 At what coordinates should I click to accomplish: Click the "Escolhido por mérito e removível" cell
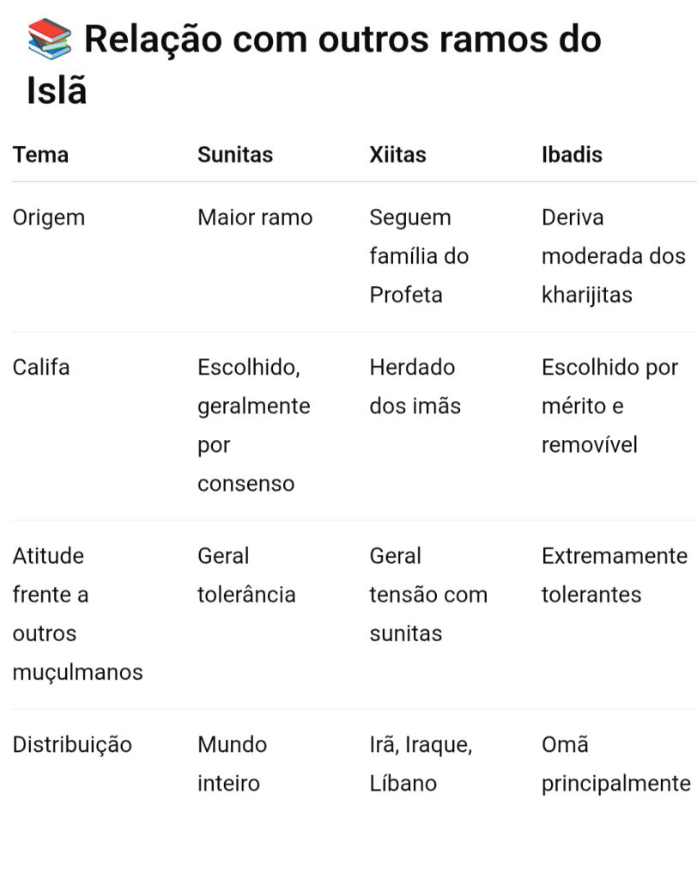click(609, 406)
